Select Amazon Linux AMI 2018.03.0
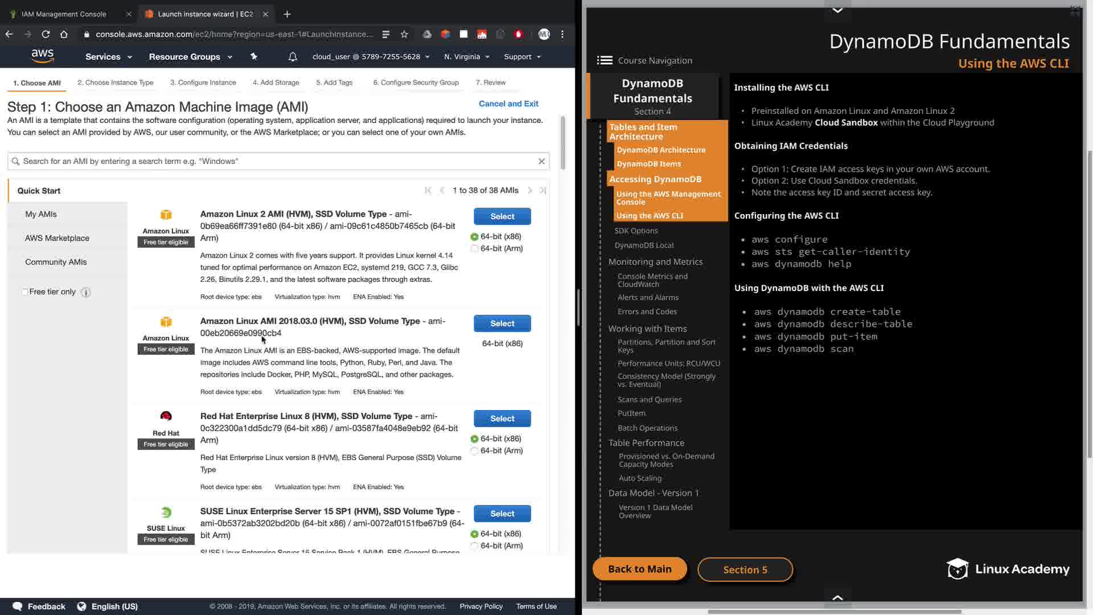The height and width of the screenshot is (615, 1093). pyautogui.click(x=502, y=323)
